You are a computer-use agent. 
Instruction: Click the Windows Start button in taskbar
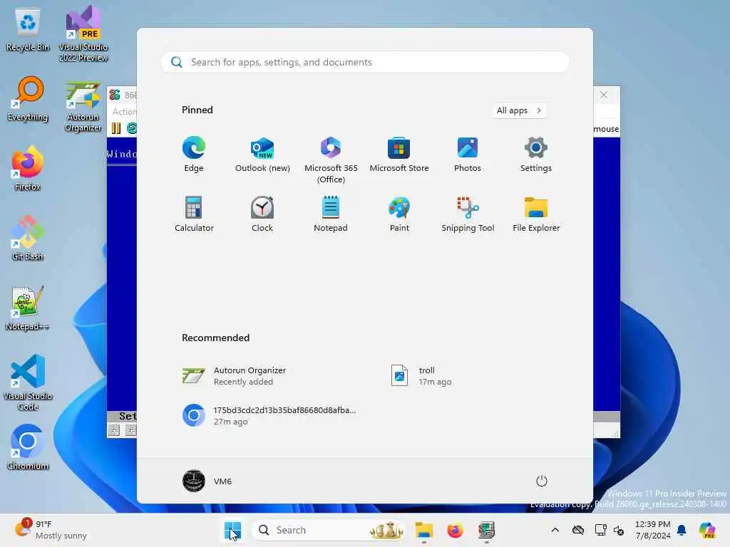pos(232,530)
